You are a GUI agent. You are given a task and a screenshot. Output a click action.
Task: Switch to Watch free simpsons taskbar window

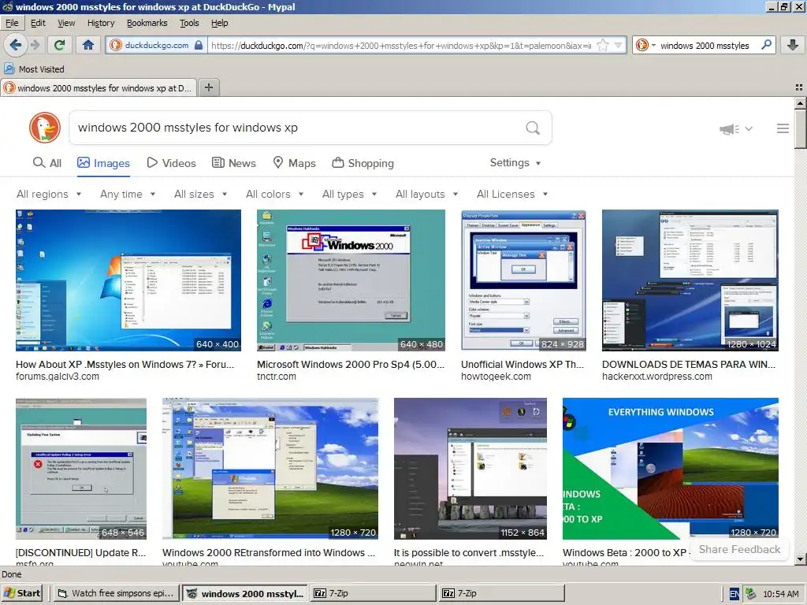[117, 593]
